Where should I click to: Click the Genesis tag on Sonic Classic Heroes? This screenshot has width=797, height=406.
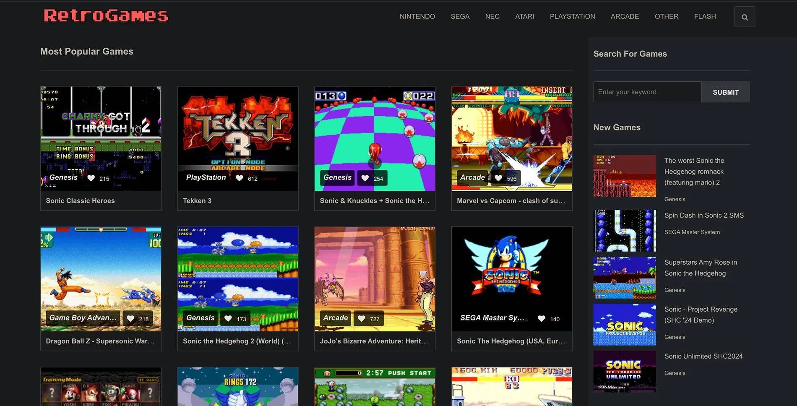pos(63,177)
